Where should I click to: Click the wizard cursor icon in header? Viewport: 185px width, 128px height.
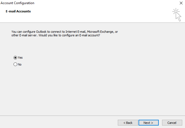click(177, 14)
